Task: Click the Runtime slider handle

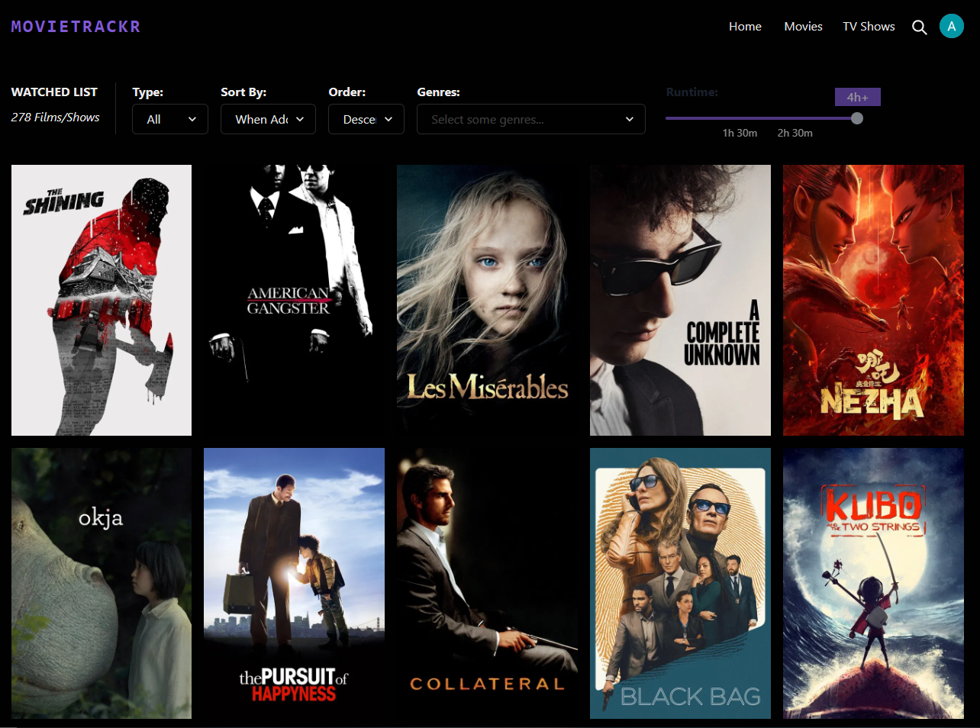Action: point(857,118)
